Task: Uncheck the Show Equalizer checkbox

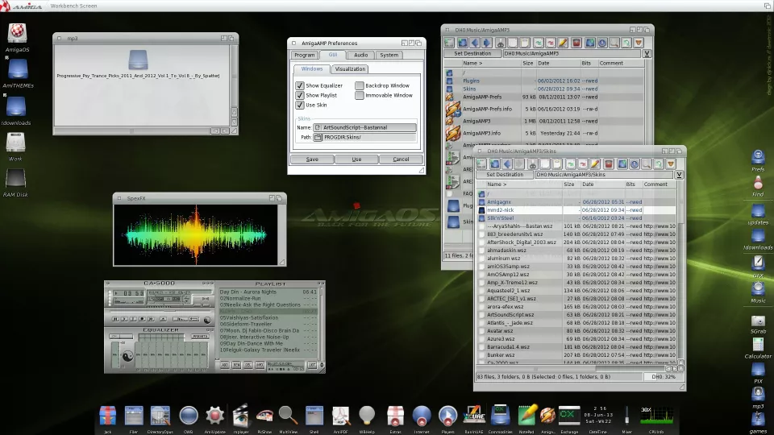Action: click(x=300, y=85)
